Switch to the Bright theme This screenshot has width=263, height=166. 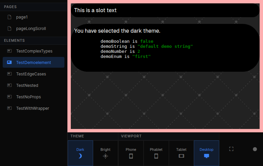click(105, 153)
